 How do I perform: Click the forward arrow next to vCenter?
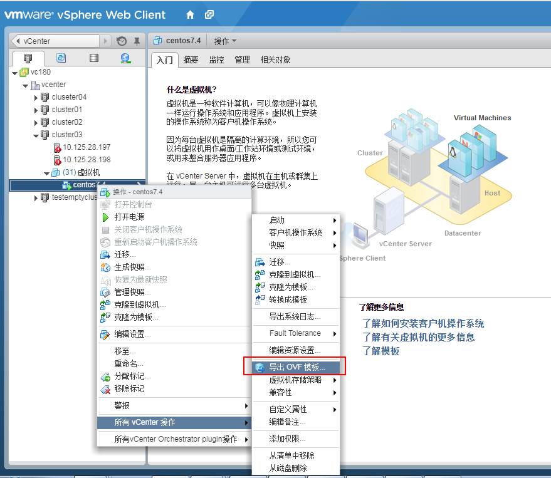(105, 41)
